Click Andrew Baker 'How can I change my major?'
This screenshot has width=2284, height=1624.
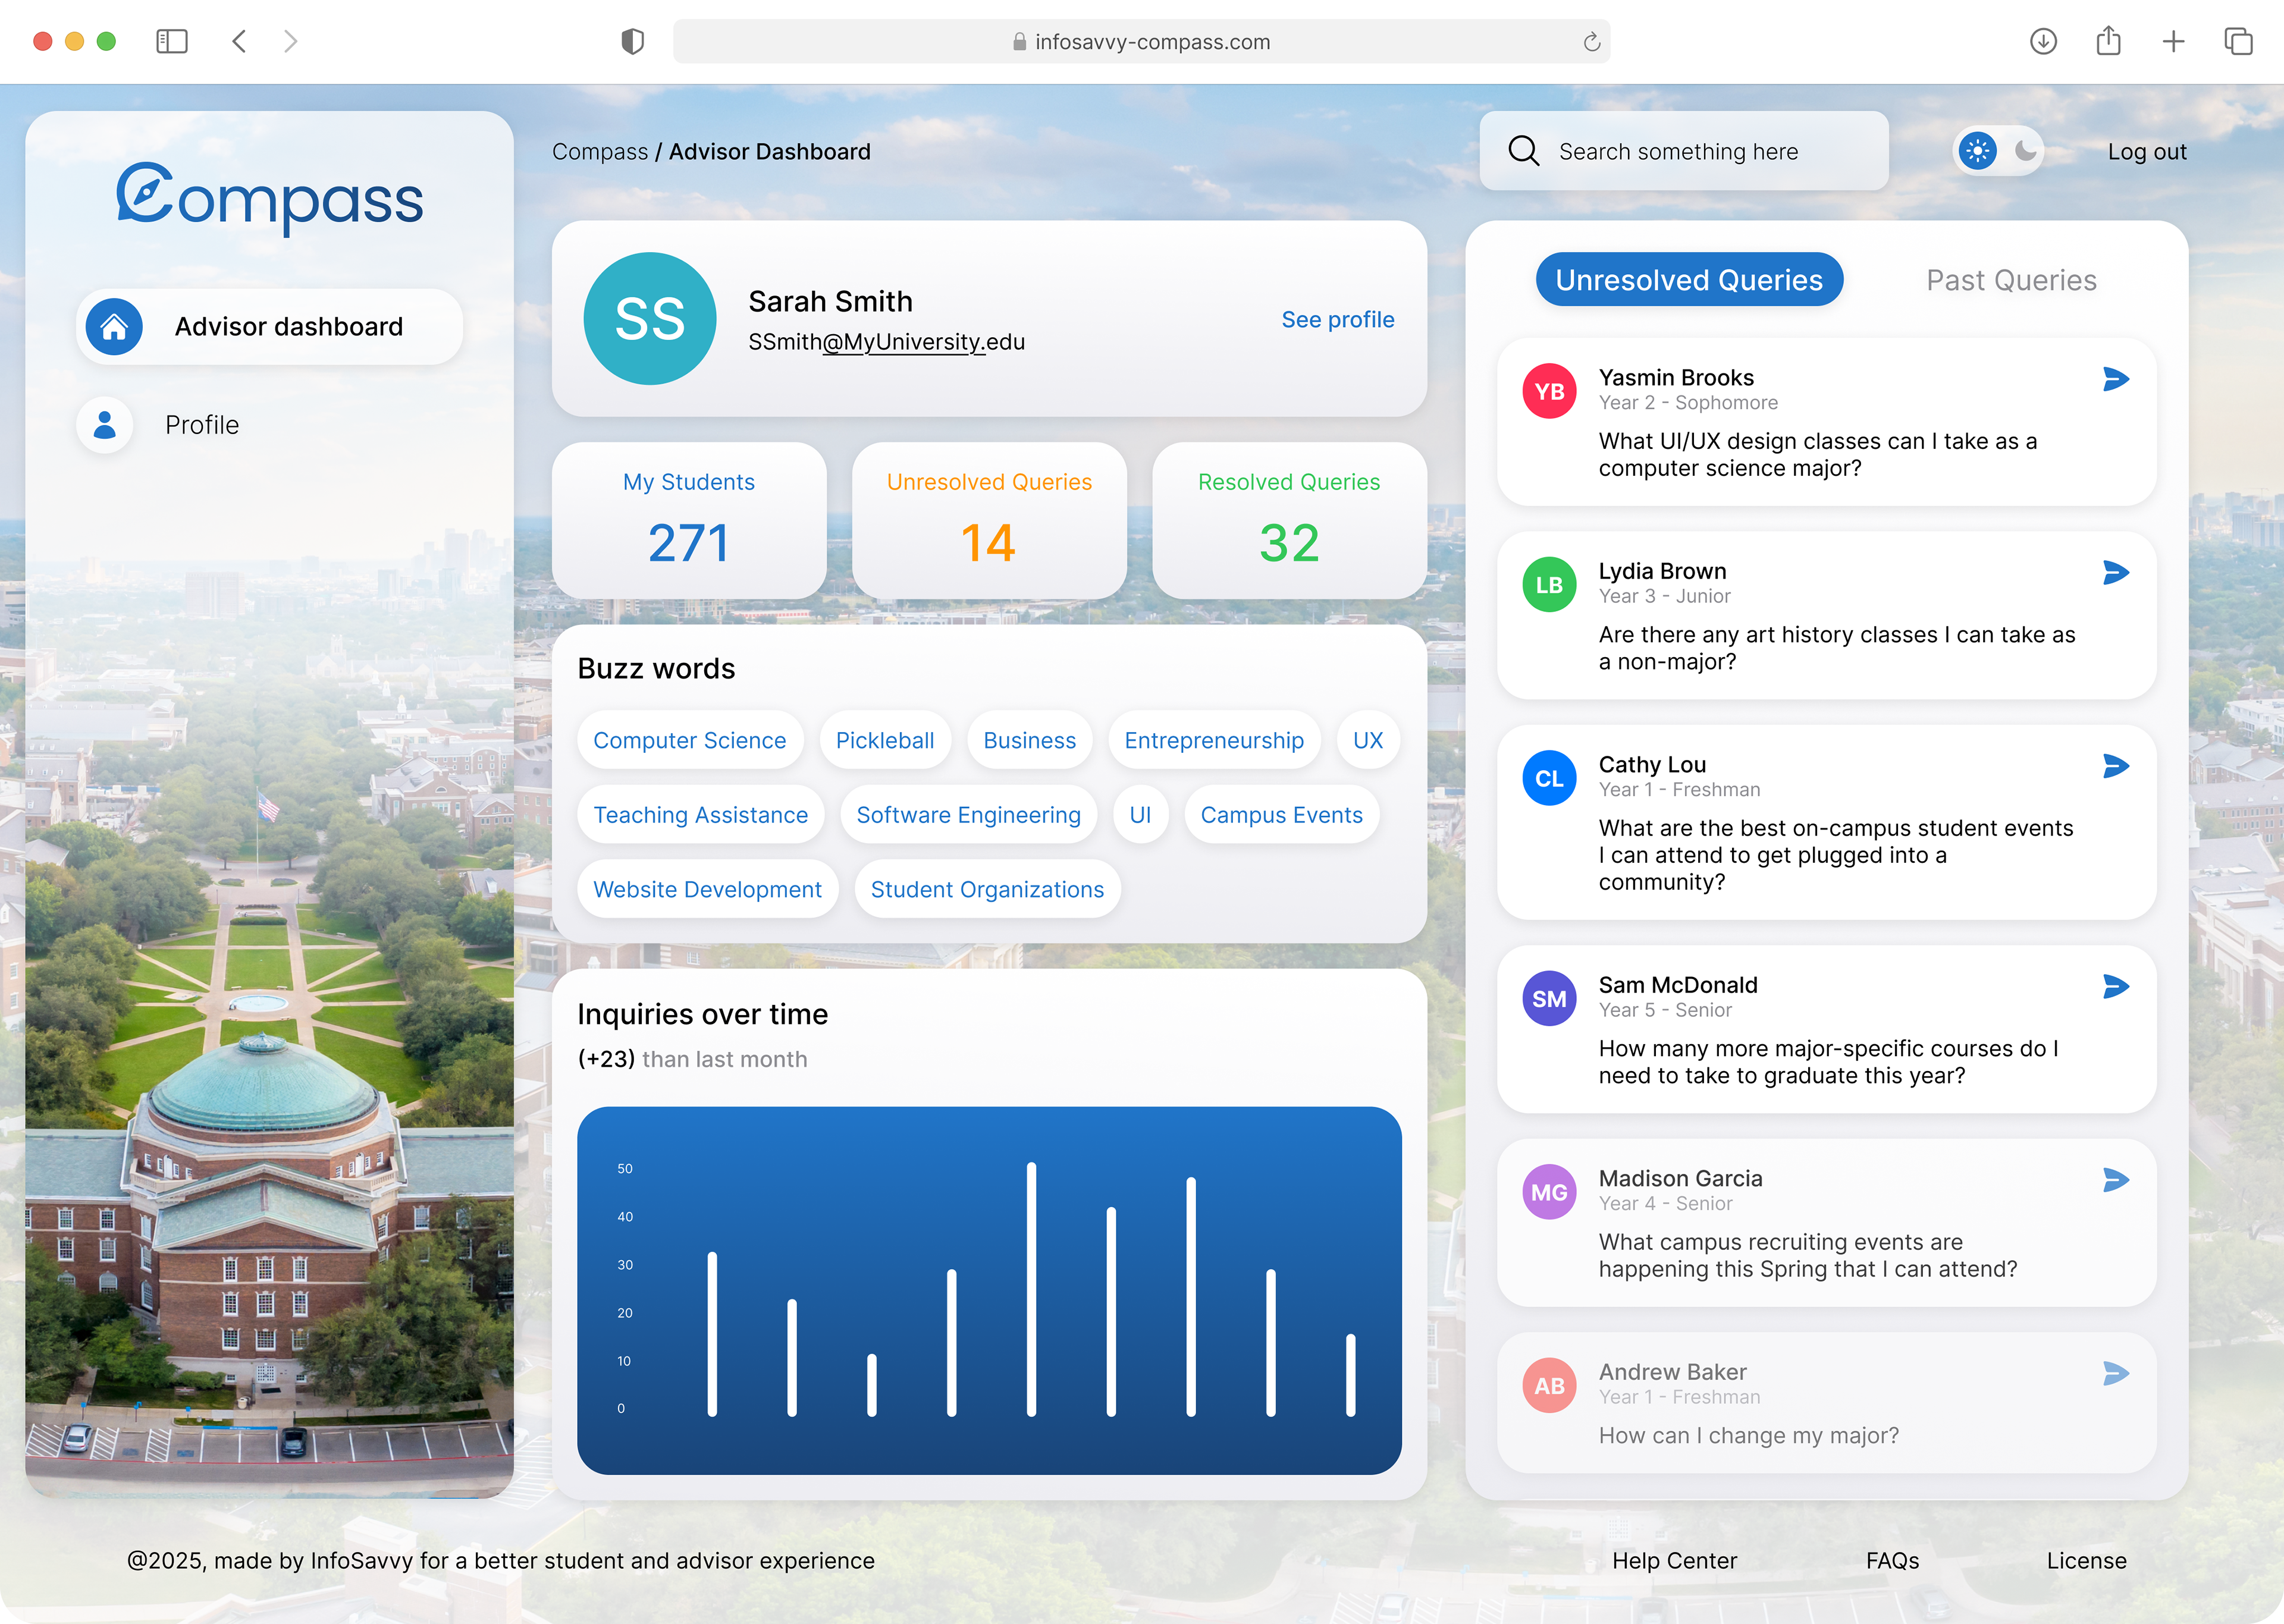tap(1748, 1436)
